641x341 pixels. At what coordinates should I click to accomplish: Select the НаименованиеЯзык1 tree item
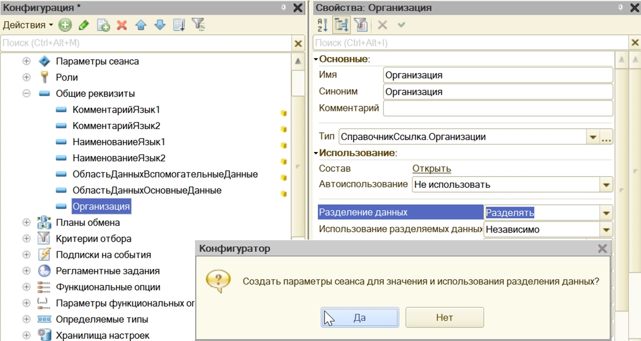(119, 142)
